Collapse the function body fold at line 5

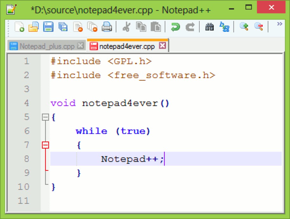[x=45, y=117]
